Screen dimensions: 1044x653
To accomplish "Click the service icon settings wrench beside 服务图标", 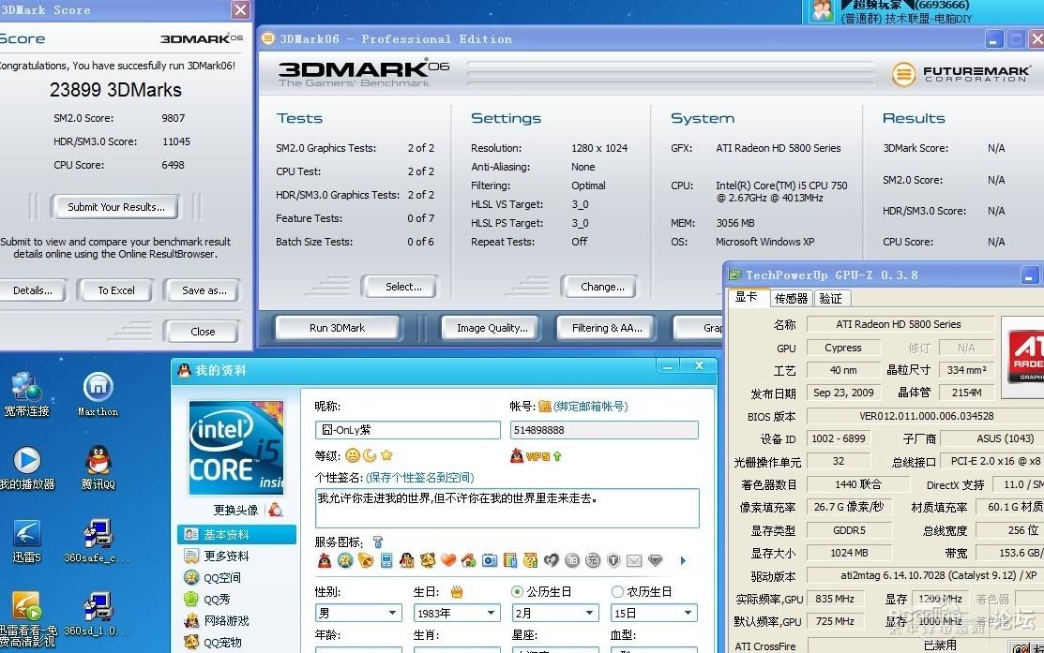I will tap(378, 542).
